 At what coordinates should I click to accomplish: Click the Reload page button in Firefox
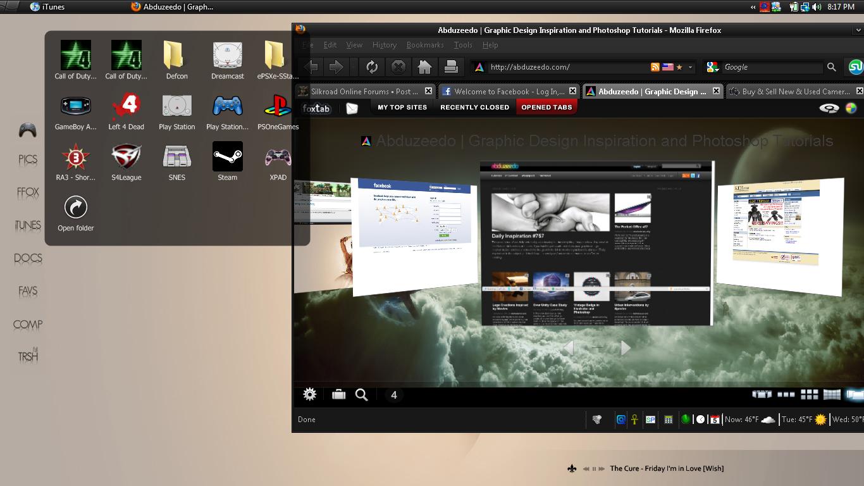point(372,67)
